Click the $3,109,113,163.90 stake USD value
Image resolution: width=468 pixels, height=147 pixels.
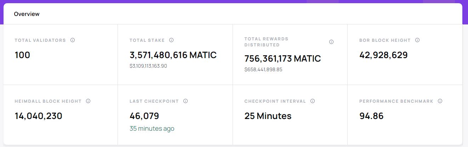click(x=148, y=66)
